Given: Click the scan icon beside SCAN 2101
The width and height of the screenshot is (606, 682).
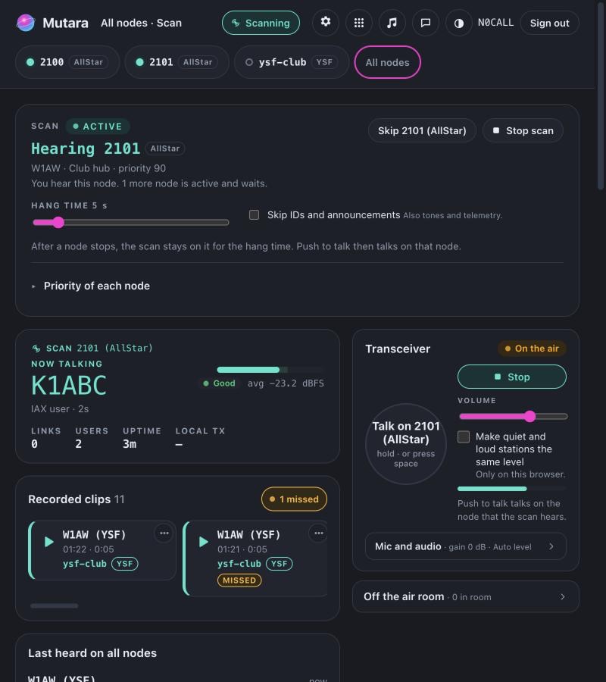Looking at the screenshot, I should tap(36, 349).
